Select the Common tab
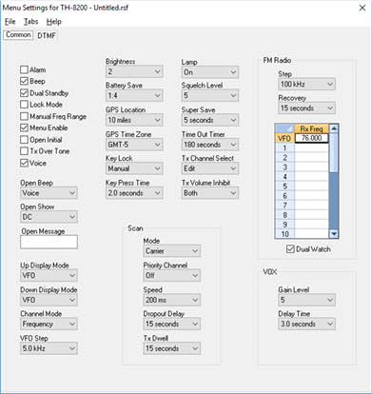Viewport: 372px width, 394px height. (x=18, y=35)
